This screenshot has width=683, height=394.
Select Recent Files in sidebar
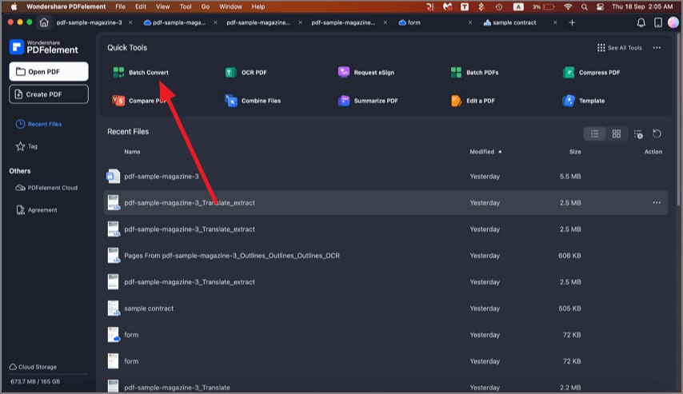(38, 124)
